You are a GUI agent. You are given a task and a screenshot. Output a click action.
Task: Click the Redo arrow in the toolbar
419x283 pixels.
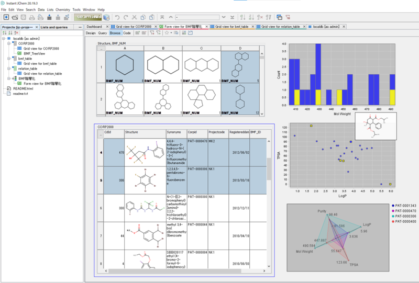point(125,17)
